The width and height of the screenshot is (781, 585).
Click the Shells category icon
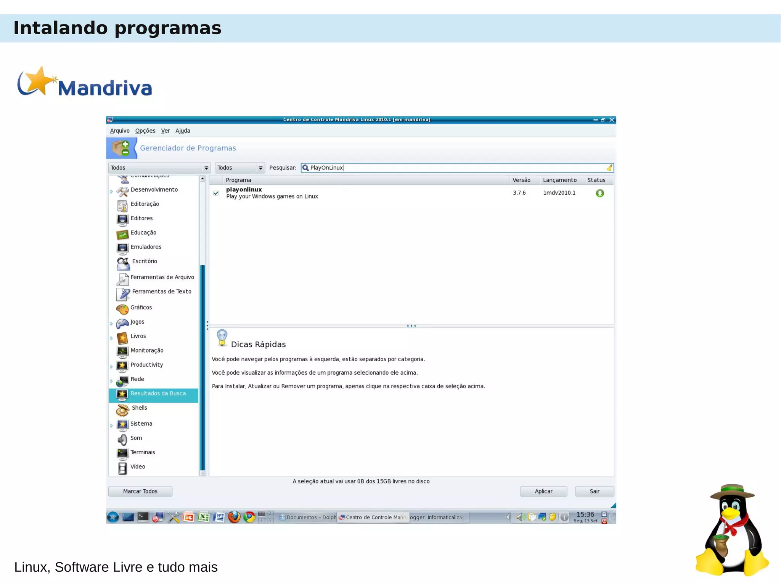[x=122, y=410]
